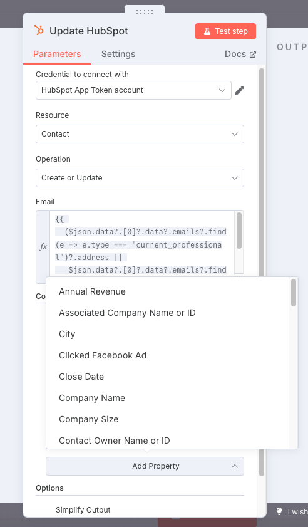This screenshot has height=527, width=308.
Task: Collapse the Add Property selector
Action: coord(145,466)
